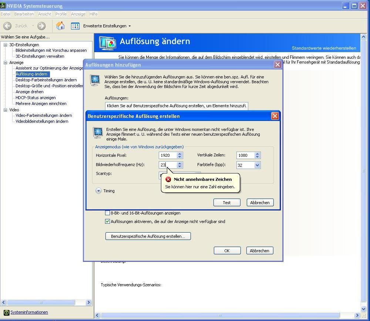Screen dimensions: 370x321
Task: Go to the Home house icon
Action: [60, 26]
